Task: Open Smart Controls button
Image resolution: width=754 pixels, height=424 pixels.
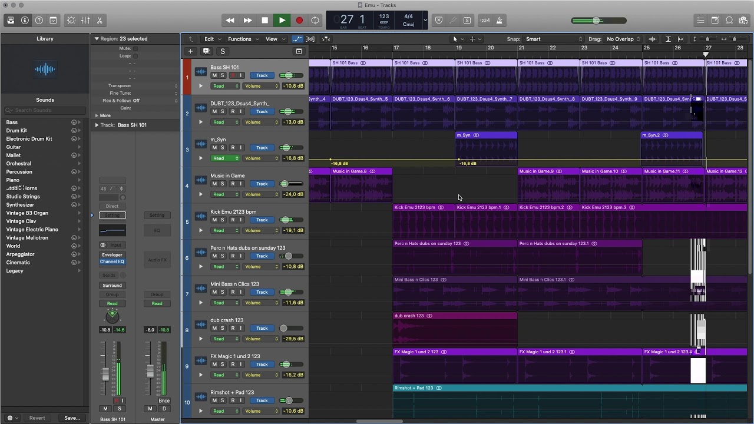Action: pos(71,21)
